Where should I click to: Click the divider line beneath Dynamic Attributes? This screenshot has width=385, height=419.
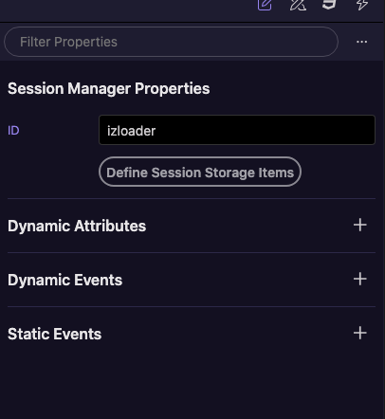[192, 252]
